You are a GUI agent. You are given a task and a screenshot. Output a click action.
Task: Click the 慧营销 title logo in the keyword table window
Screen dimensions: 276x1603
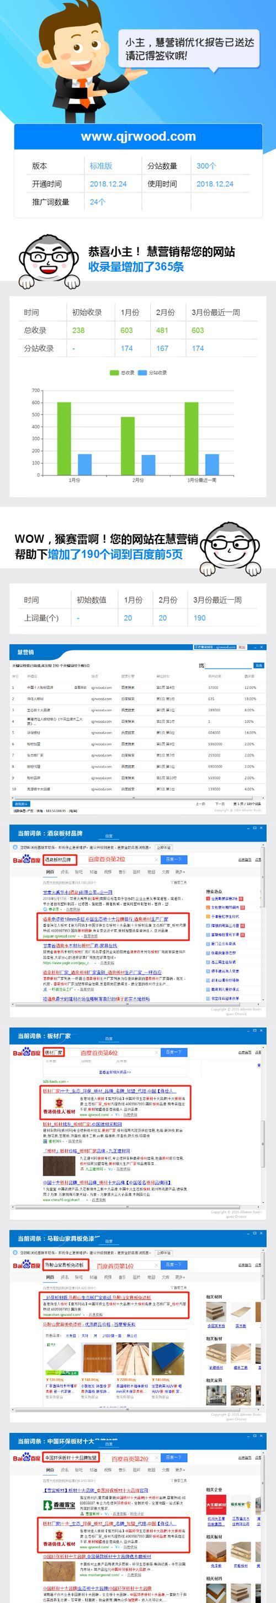point(25,652)
